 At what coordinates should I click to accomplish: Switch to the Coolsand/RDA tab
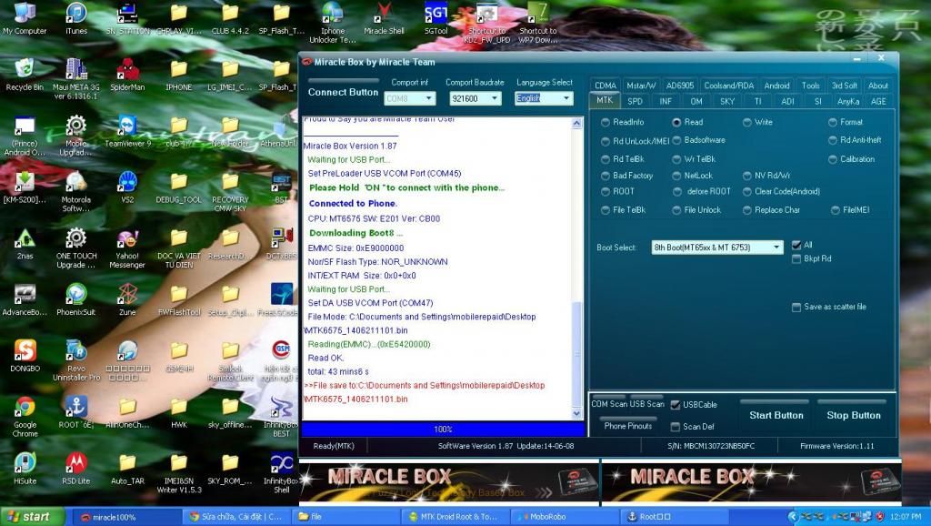click(x=728, y=86)
